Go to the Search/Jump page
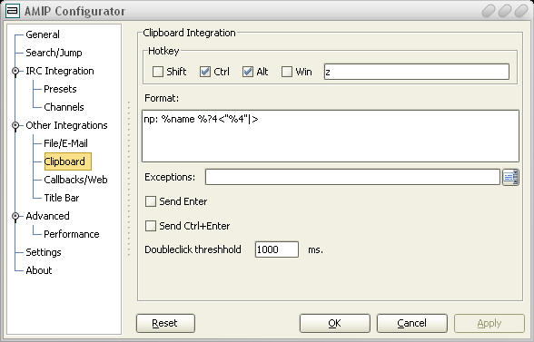 pyautogui.click(x=54, y=53)
